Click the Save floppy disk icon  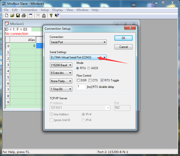click(18, 15)
